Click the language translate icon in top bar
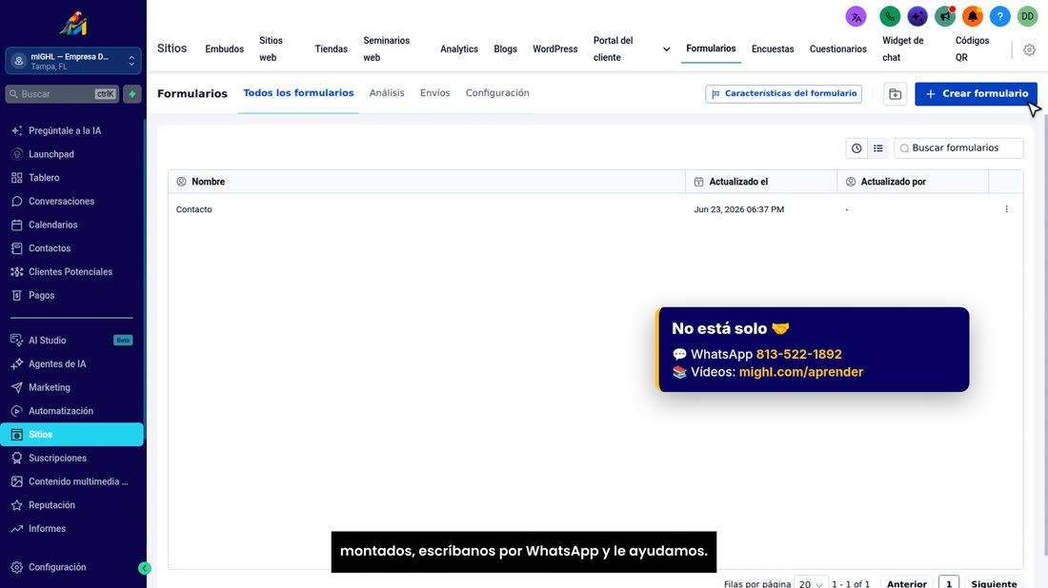 [x=856, y=16]
